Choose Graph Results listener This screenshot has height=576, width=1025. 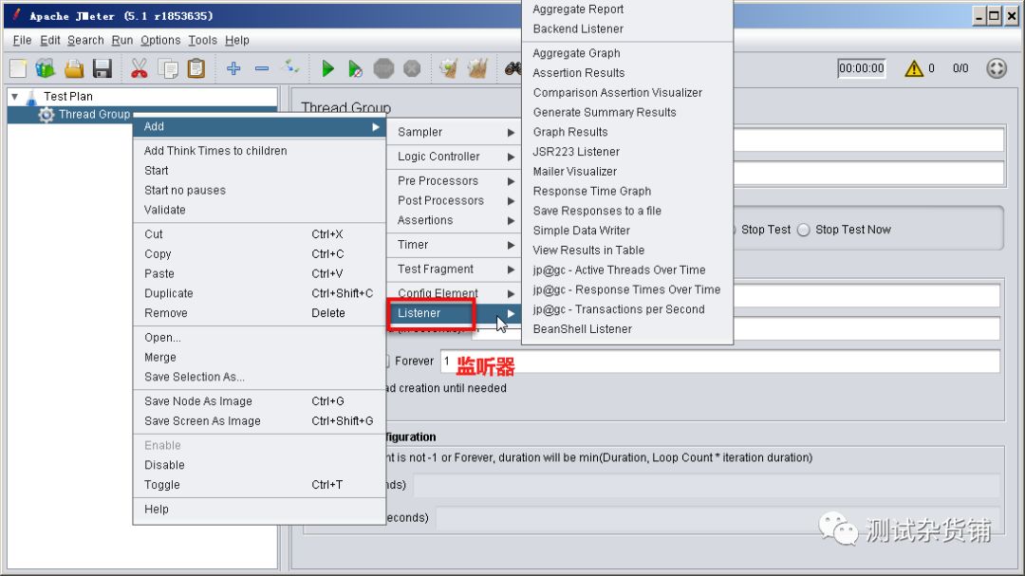point(627,132)
